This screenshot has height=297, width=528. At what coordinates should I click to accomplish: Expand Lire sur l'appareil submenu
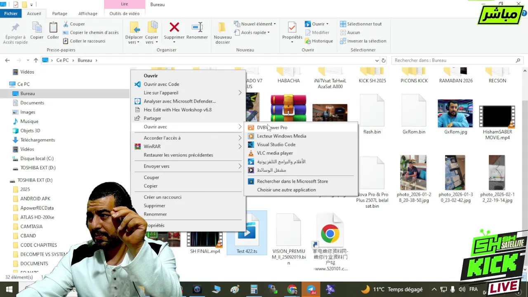point(188,93)
